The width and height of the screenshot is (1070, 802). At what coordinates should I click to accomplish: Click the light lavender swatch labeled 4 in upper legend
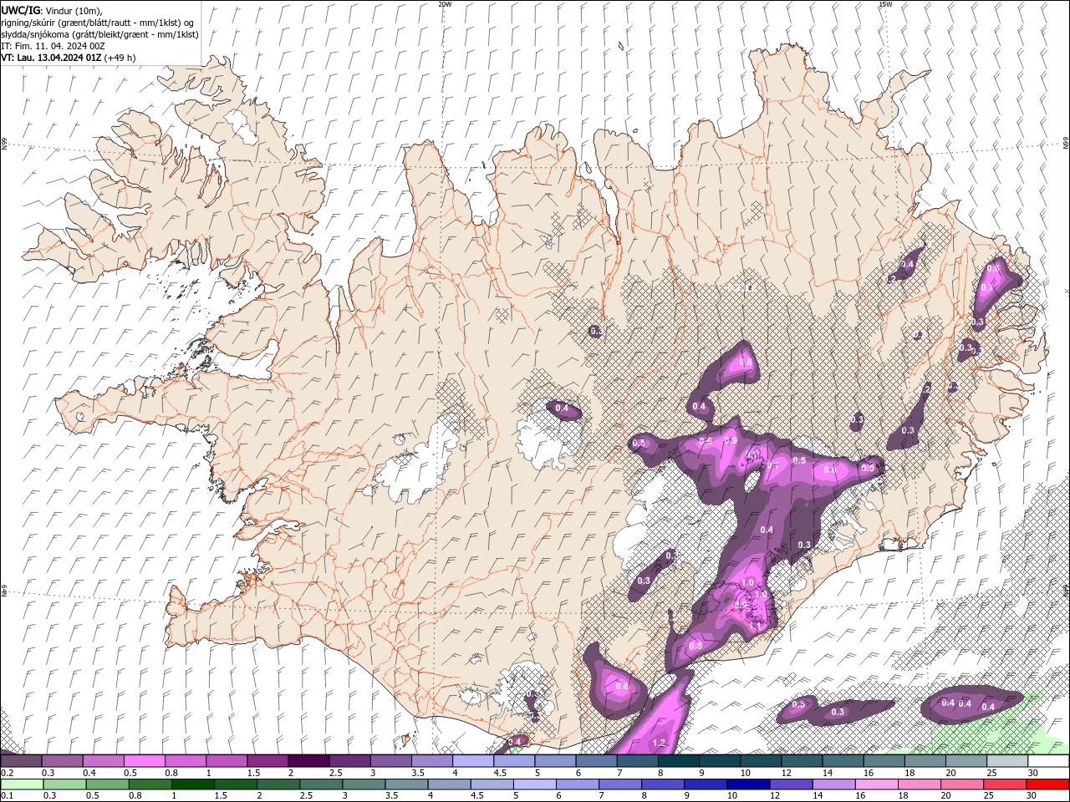point(473,761)
